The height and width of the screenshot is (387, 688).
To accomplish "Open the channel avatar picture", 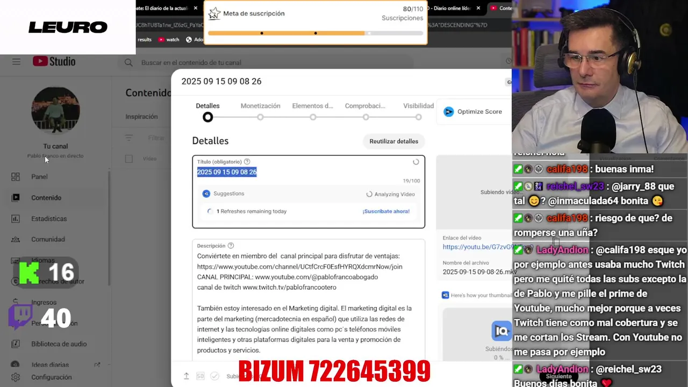I will click(x=55, y=109).
